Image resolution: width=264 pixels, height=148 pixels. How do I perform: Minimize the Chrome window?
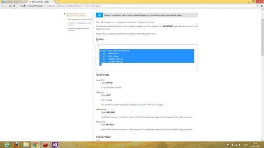248,2
